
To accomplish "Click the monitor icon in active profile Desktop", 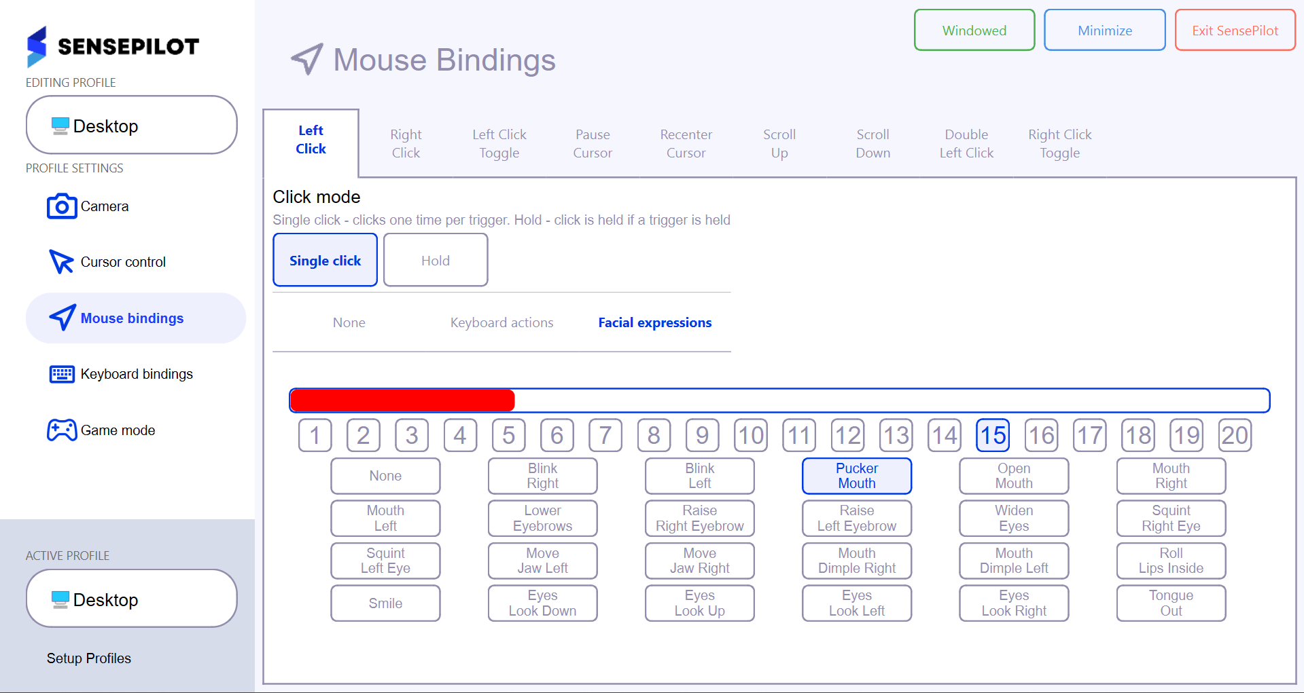I will coord(60,600).
